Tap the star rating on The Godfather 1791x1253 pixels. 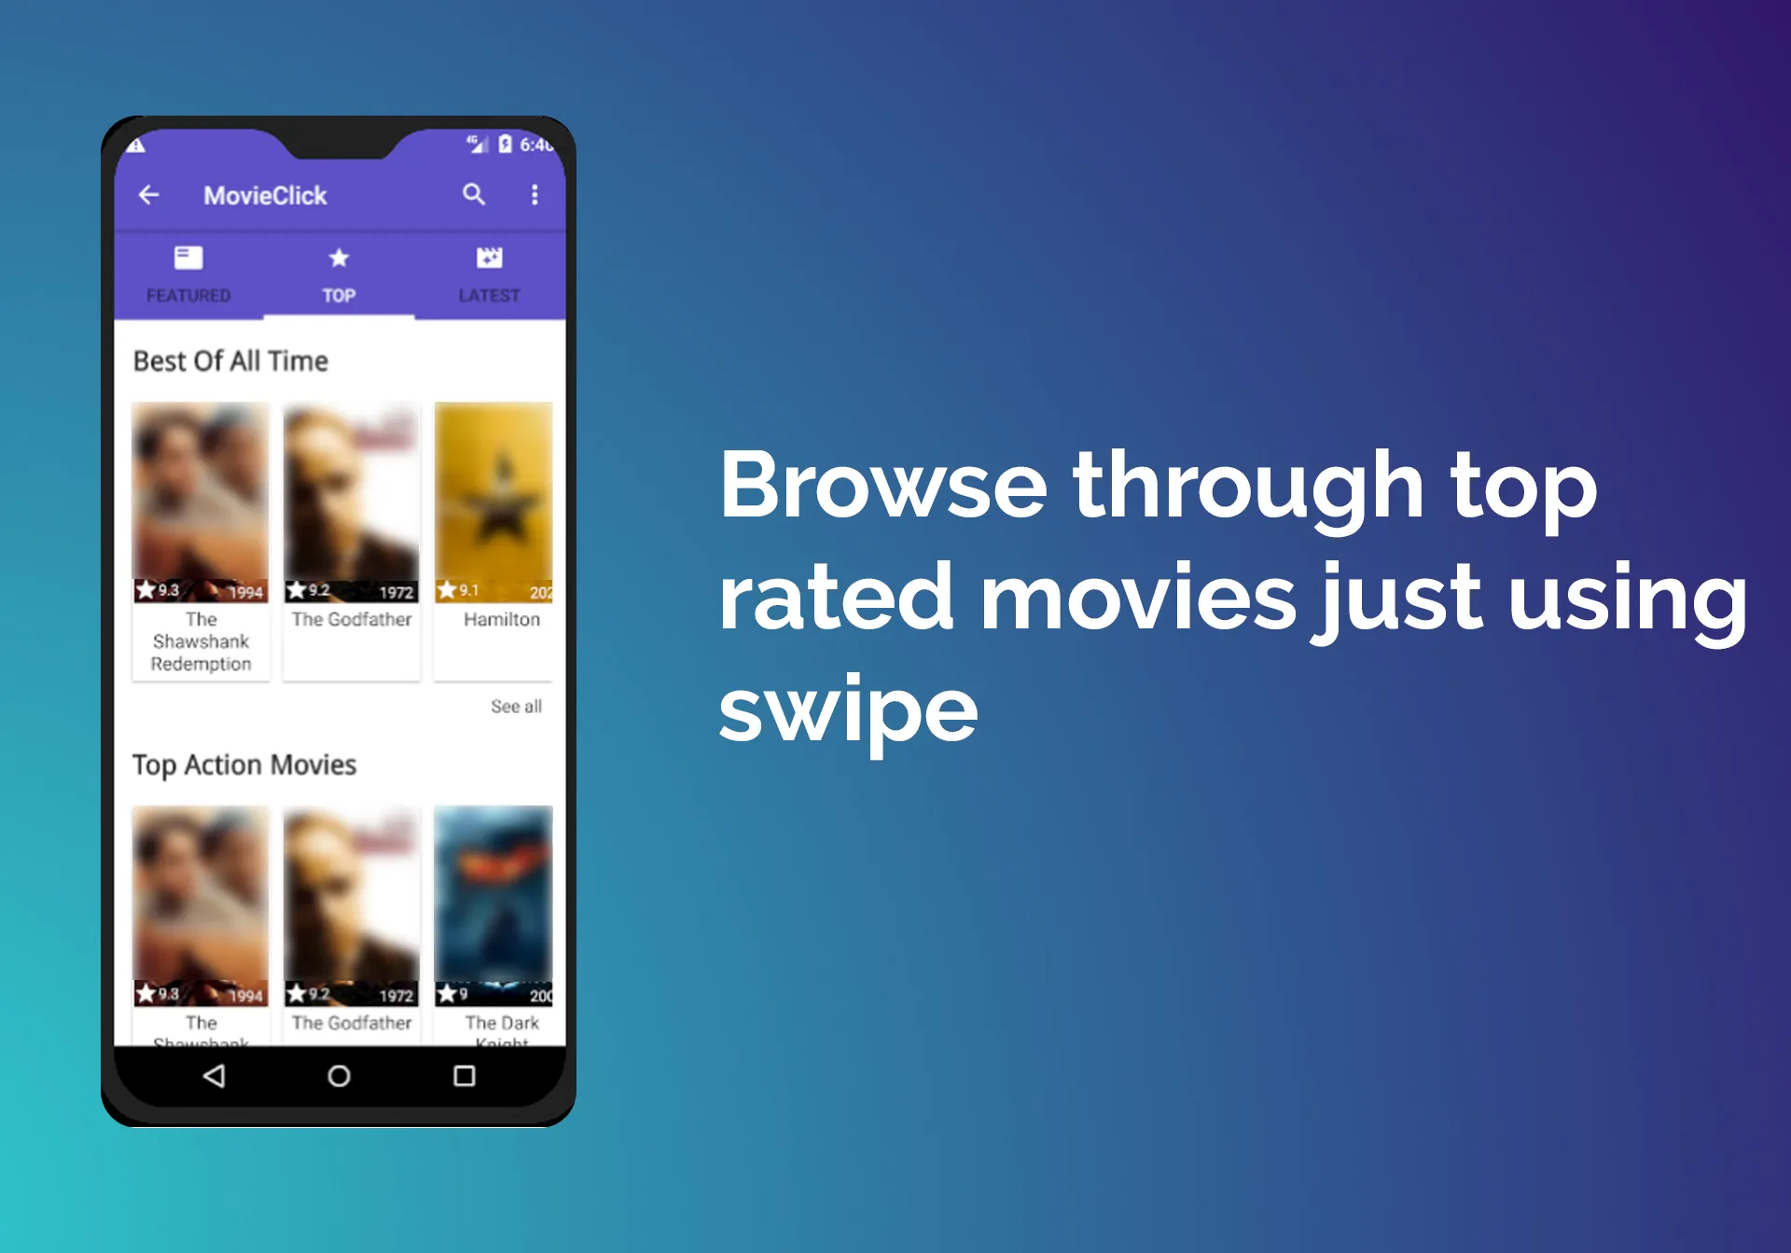click(x=302, y=587)
